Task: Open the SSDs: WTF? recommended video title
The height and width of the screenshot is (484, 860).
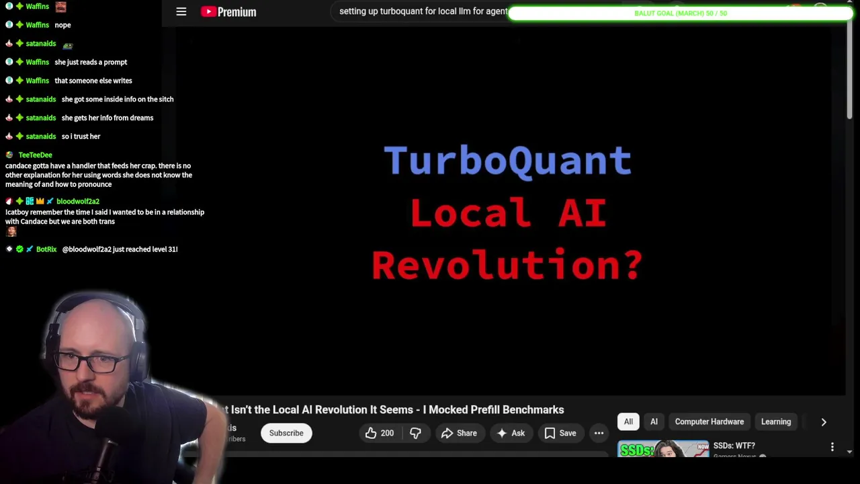Action: [x=734, y=446]
